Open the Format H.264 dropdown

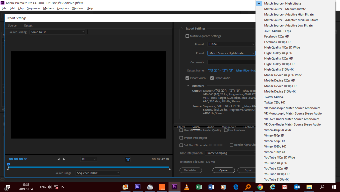[231, 44]
